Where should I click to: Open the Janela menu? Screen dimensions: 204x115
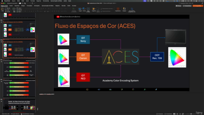point(65,1)
